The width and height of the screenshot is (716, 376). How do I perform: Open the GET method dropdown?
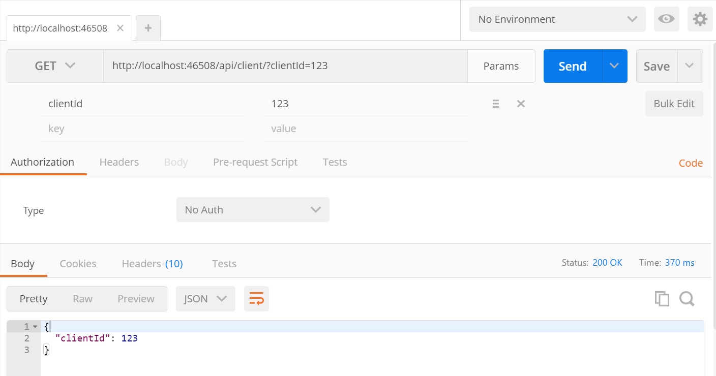coord(55,66)
